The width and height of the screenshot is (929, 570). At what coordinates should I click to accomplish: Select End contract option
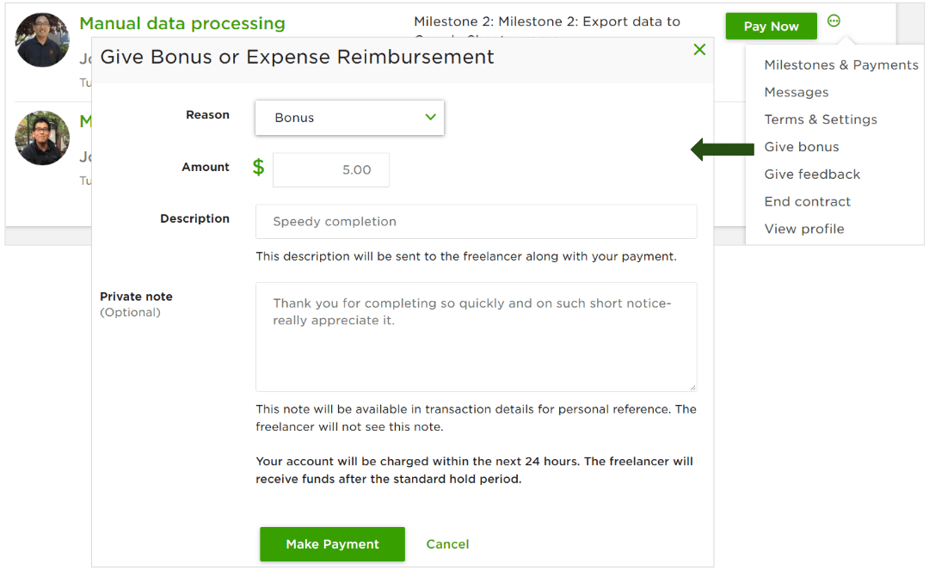[807, 201]
